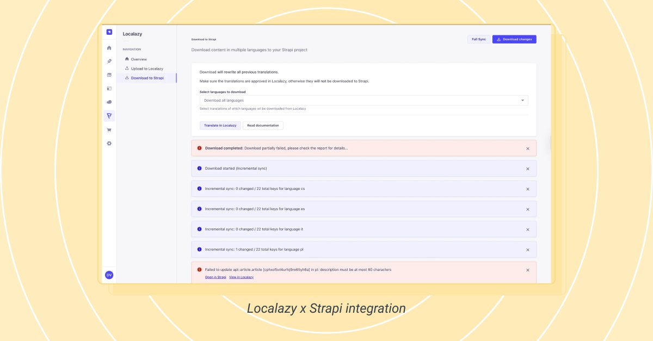653x341 pixels.
Task: Open the Home icon in sidebar
Action: (x=109, y=48)
